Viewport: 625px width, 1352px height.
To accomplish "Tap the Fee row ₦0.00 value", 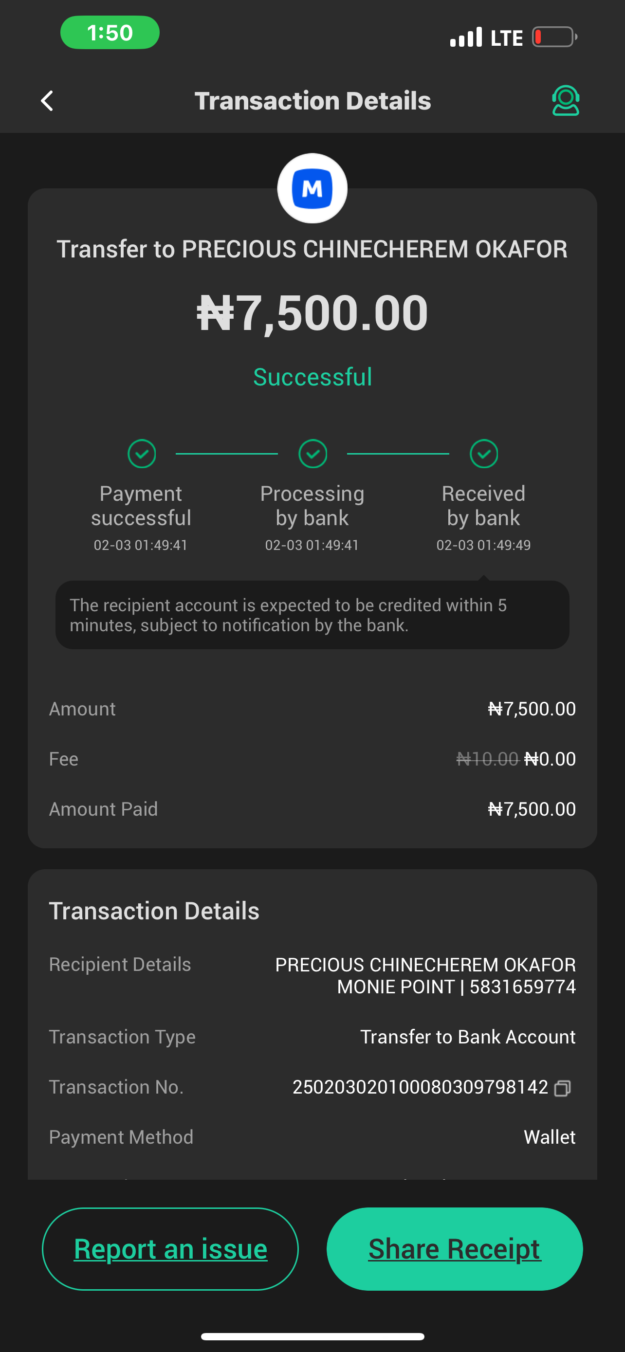I will [x=550, y=759].
